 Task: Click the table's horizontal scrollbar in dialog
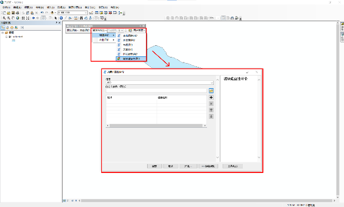(x=156, y=126)
